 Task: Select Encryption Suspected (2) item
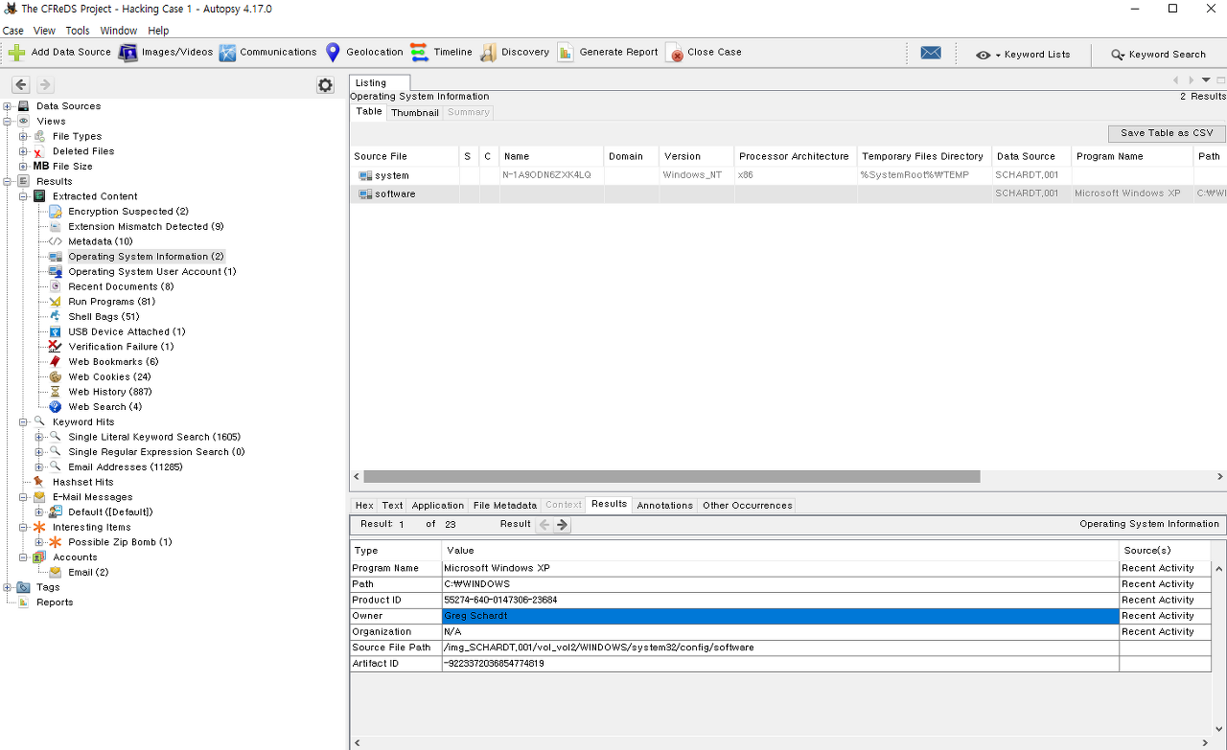(128, 212)
